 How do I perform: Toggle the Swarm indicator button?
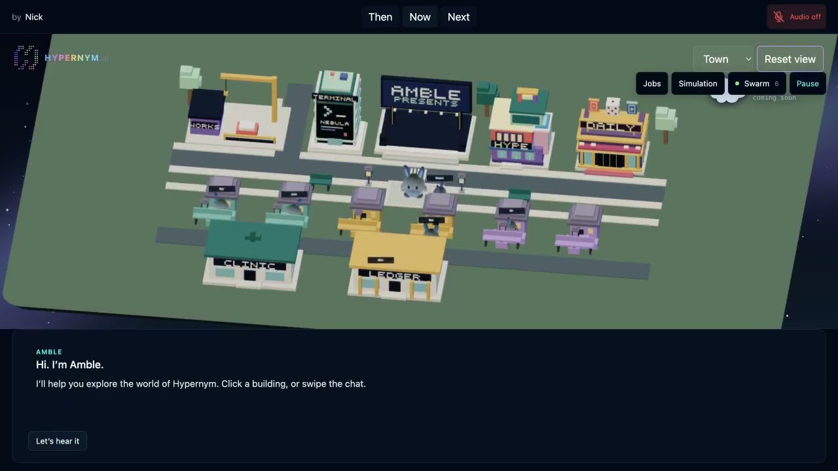click(x=757, y=84)
